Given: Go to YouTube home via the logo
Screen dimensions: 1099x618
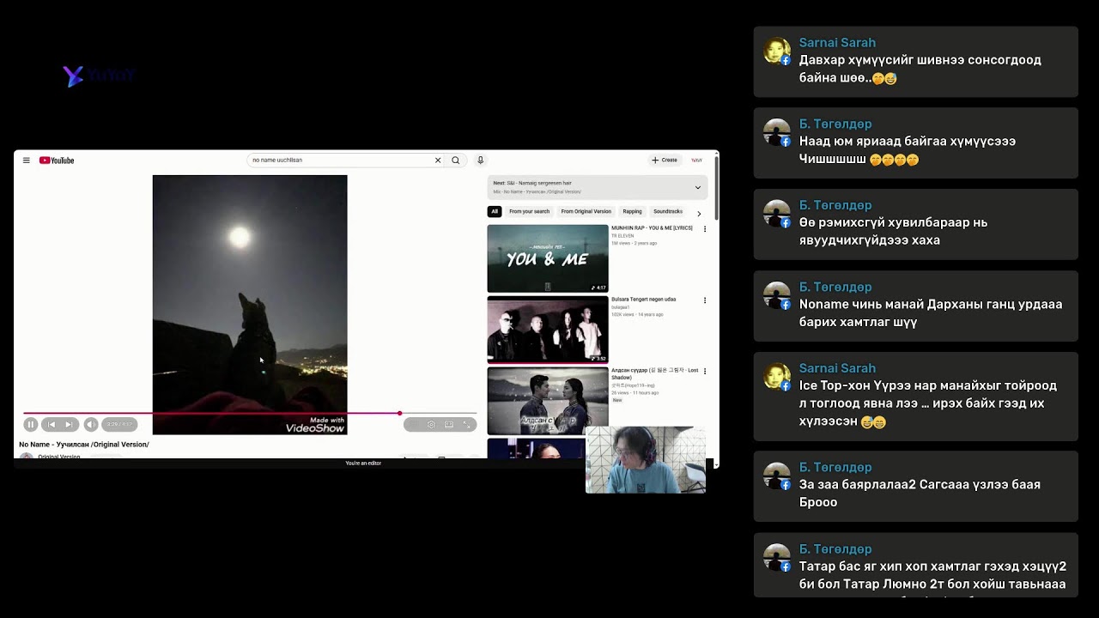Looking at the screenshot, I should click(57, 161).
